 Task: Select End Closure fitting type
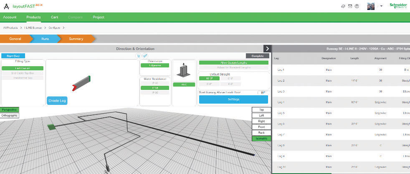click(23, 68)
